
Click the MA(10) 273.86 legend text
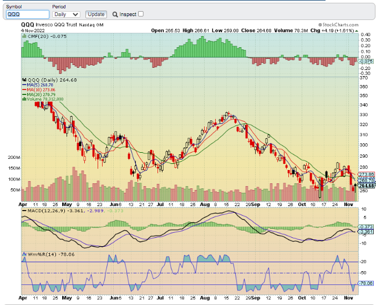41,90
